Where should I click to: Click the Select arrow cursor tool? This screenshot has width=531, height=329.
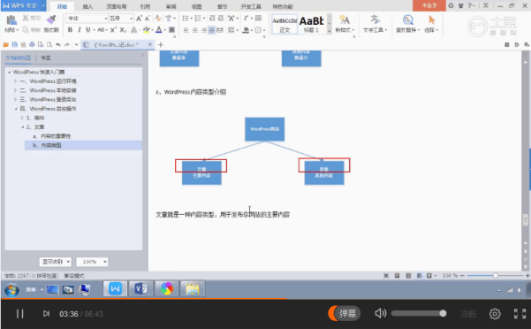[431, 19]
